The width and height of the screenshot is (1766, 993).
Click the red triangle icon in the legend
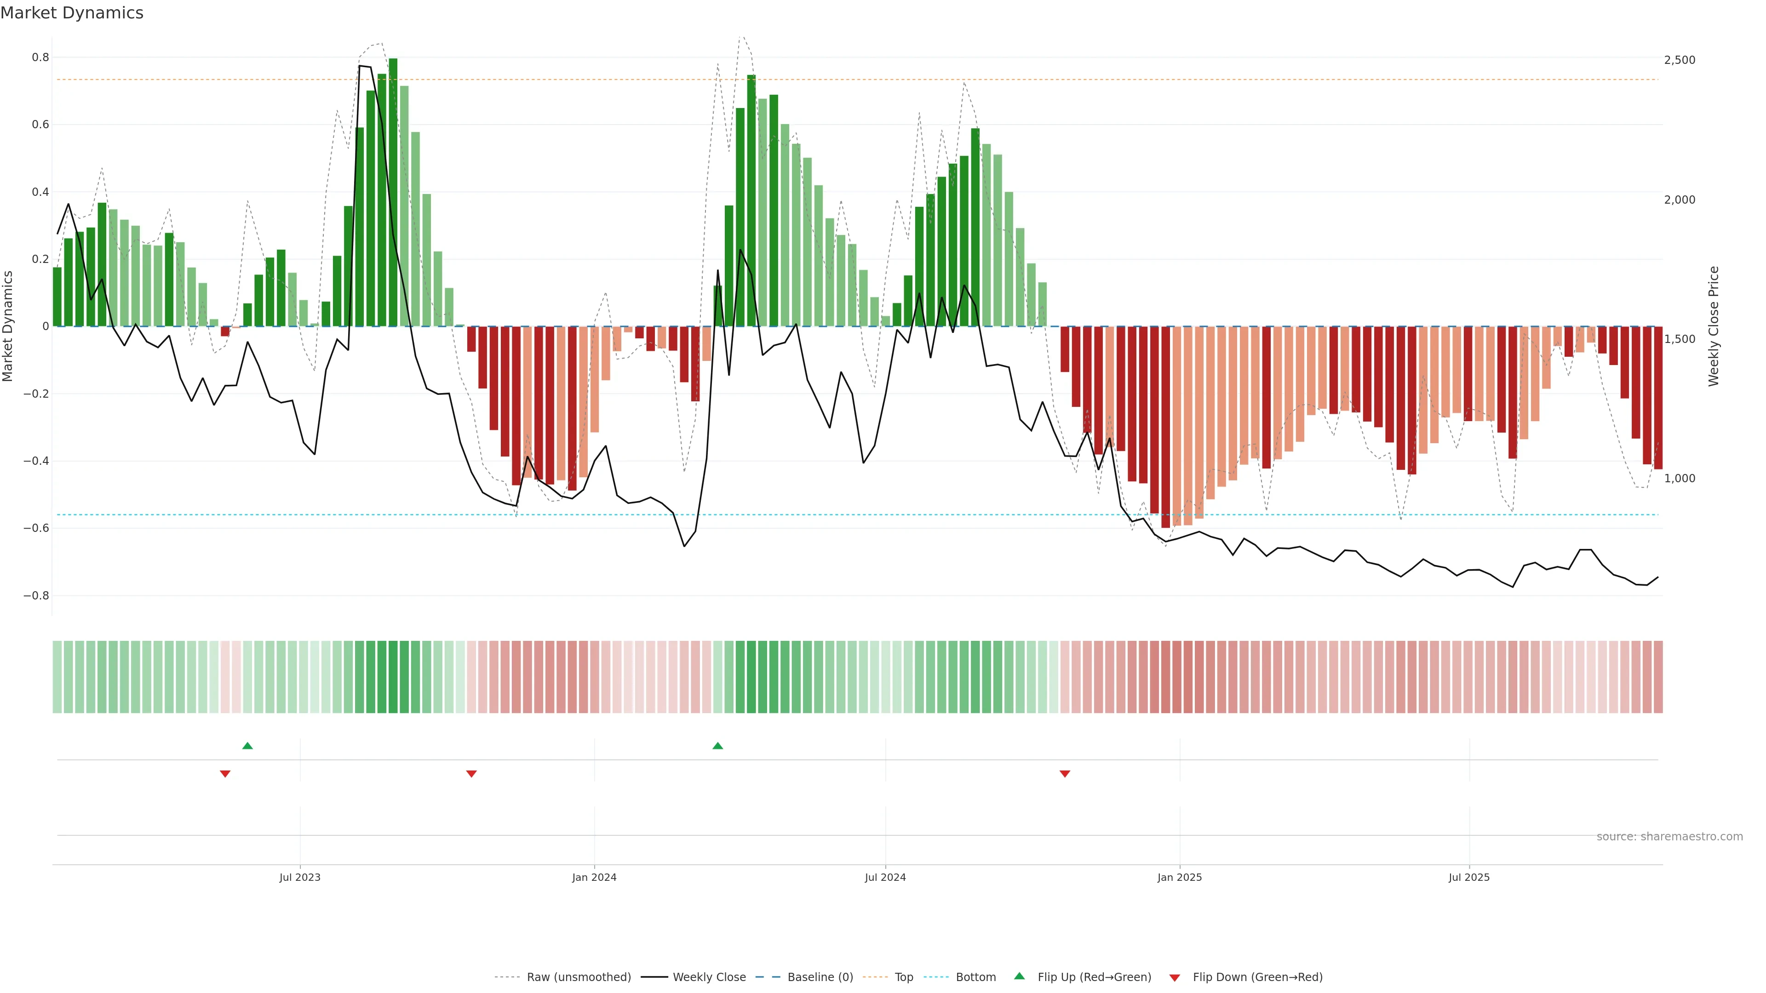pos(1175,978)
